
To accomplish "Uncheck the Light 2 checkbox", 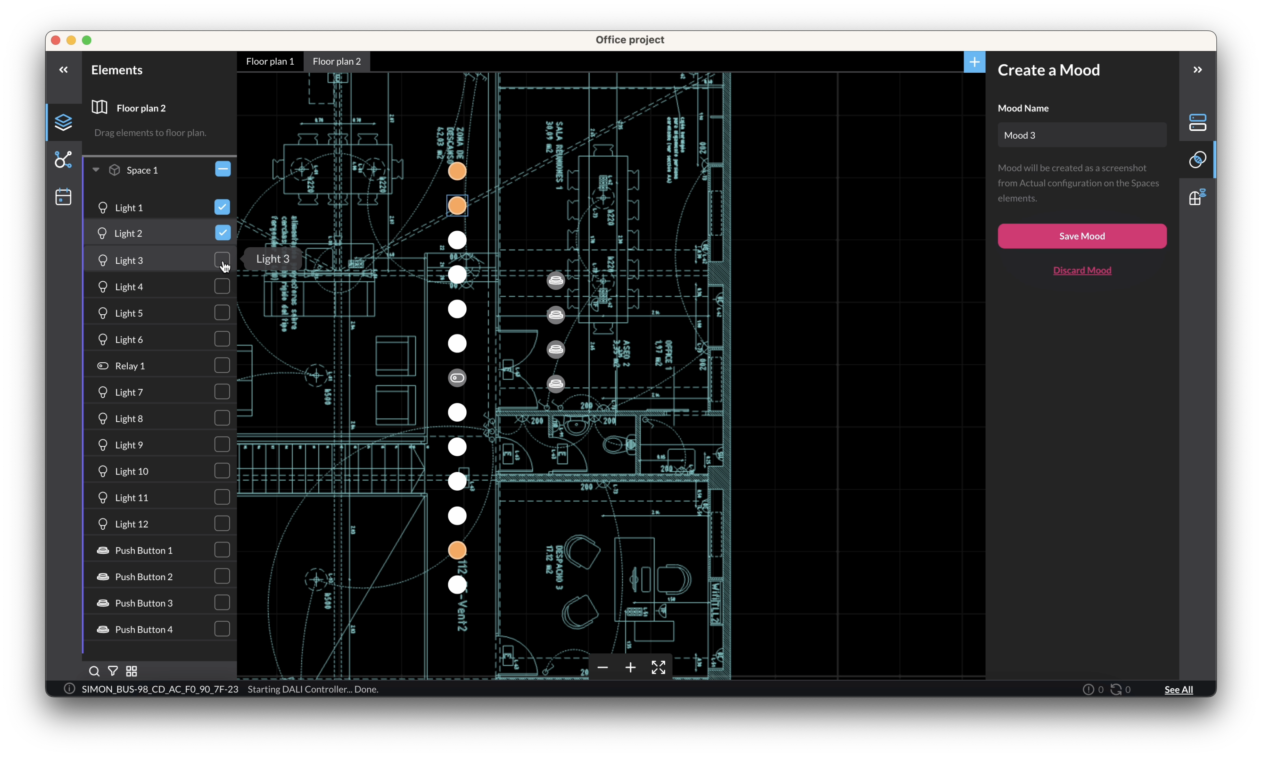I will [x=222, y=233].
